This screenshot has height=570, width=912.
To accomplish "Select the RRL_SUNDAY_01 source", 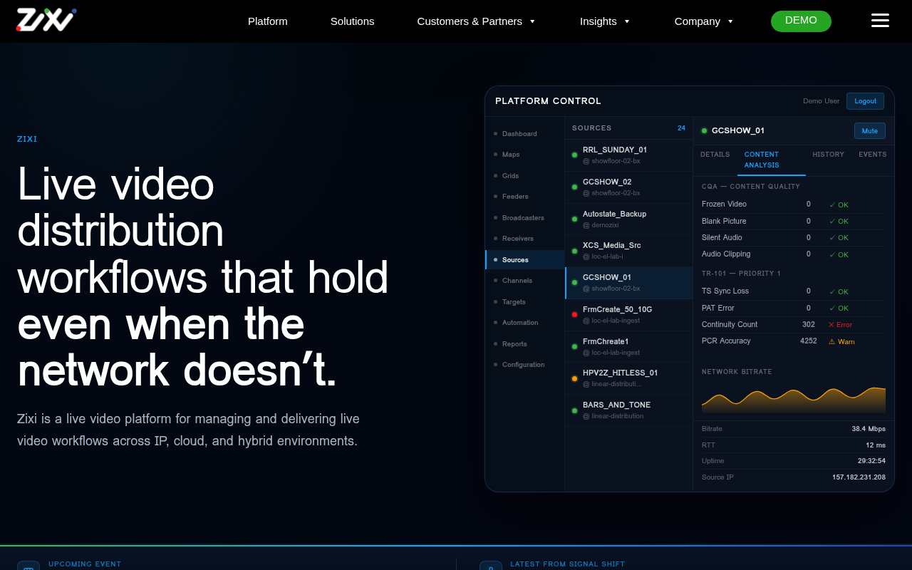I will point(629,155).
